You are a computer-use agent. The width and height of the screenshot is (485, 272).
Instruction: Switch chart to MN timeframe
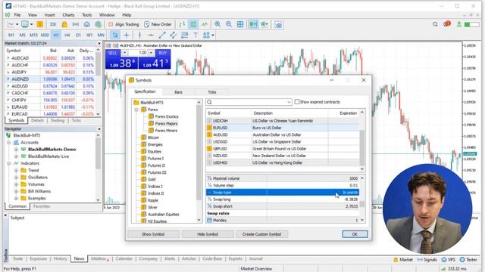click(x=101, y=36)
